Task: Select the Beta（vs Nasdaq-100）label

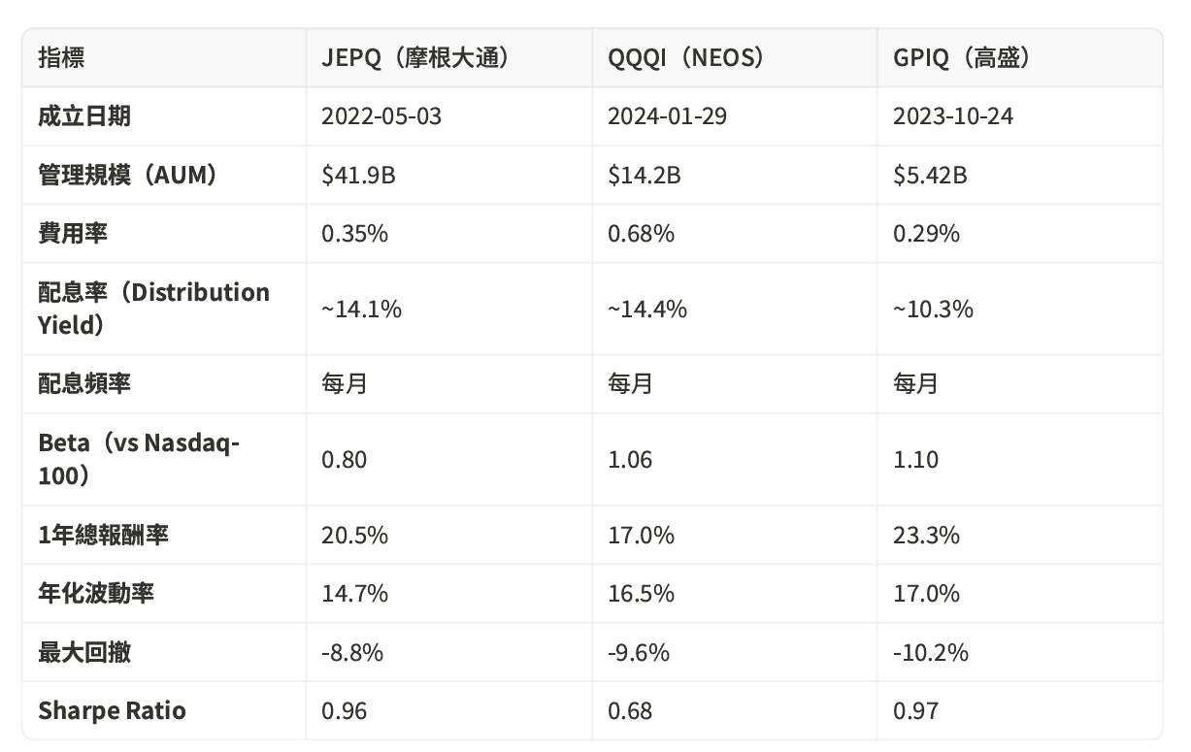Action: tap(139, 459)
